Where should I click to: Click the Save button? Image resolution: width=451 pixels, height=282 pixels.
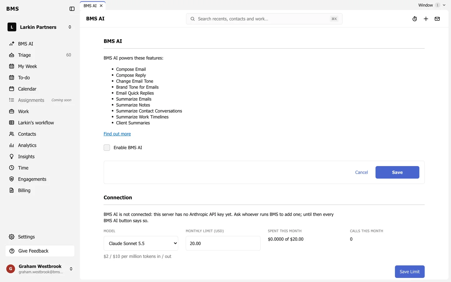(397, 172)
